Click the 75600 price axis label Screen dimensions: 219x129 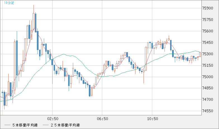tap(208, 31)
